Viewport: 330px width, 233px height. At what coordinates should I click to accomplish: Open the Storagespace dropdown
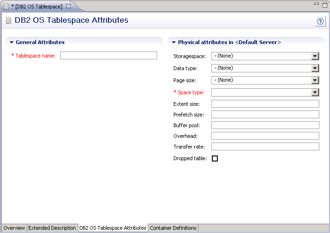(315, 56)
